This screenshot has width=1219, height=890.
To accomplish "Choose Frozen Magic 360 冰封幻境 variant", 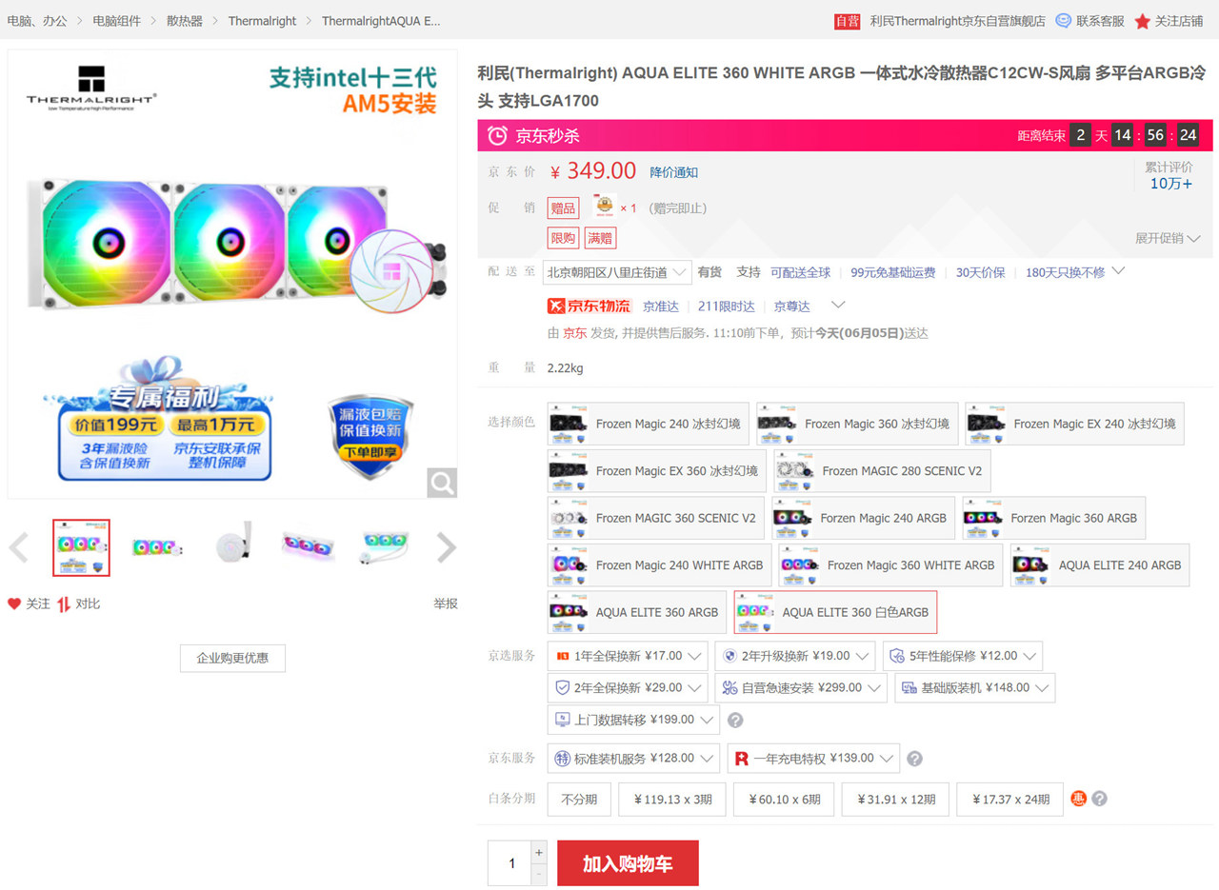I will point(857,424).
